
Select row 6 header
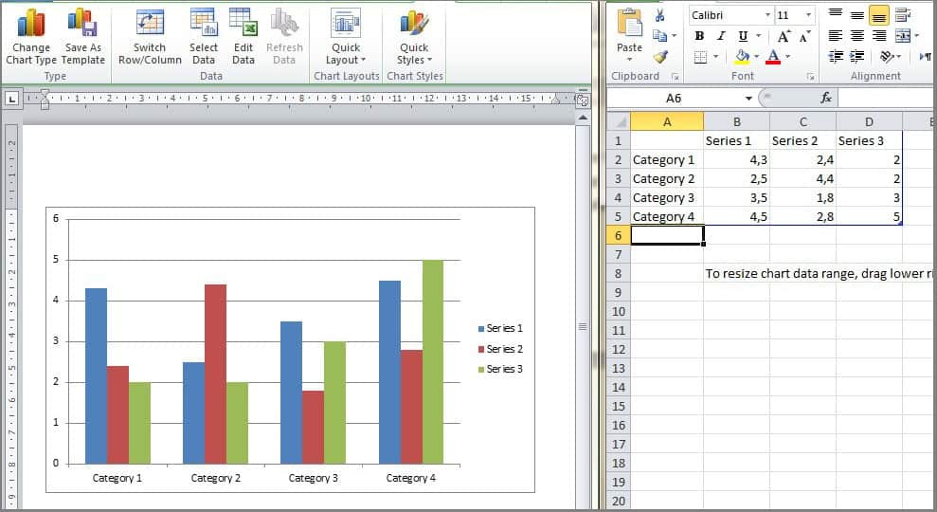point(619,236)
